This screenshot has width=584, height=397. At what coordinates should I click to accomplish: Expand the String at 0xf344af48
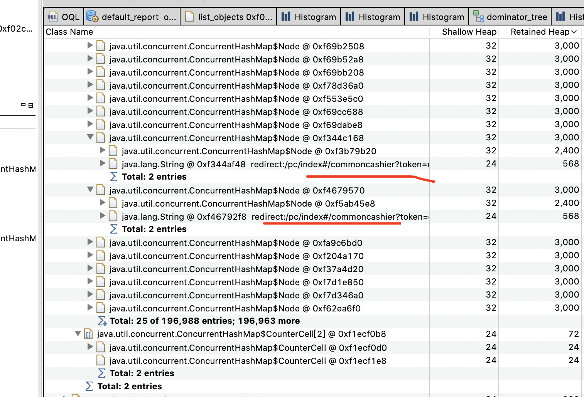[x=102, y=163]
